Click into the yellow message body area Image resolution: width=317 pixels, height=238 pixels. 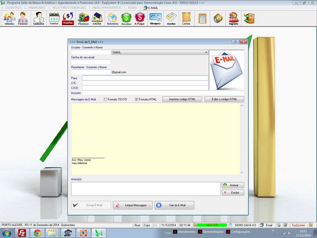click(155, 139)
